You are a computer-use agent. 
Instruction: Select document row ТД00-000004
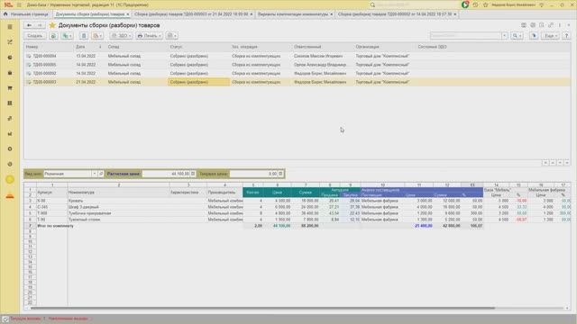coord(298,56)
